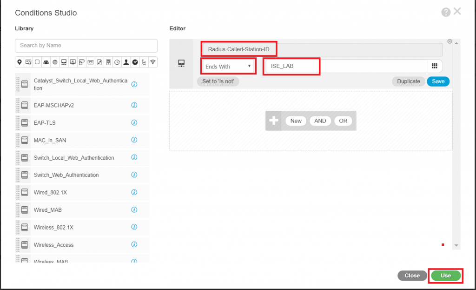This screenshot has width=476, height=290.
Task: Select the globe network filter icon
Action: pyautogui.click(x=55, y=62)
